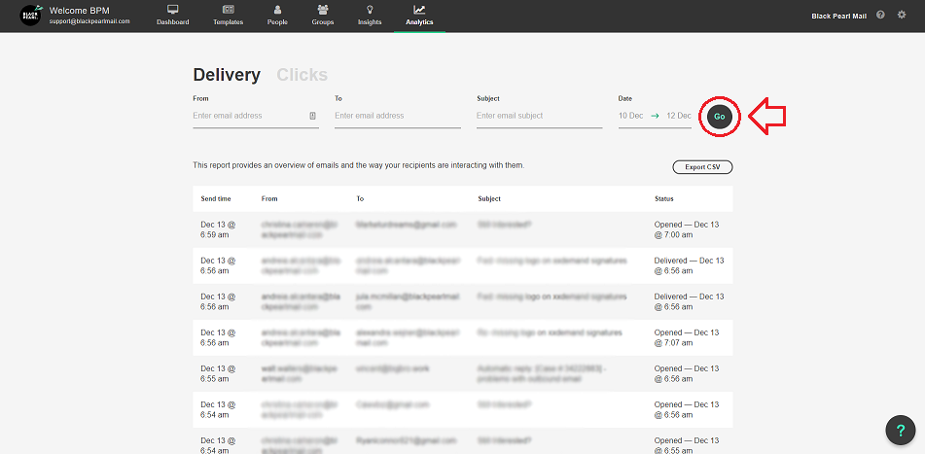Click the contact icon in From field
The image size is (925, 454).
tap(312, 116)
